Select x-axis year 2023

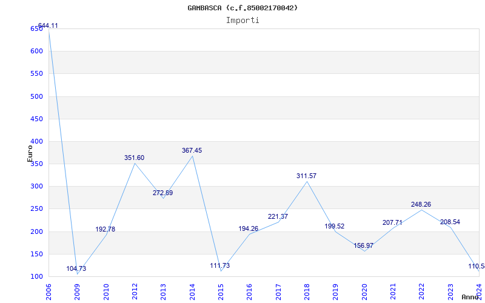coord(450,291)
